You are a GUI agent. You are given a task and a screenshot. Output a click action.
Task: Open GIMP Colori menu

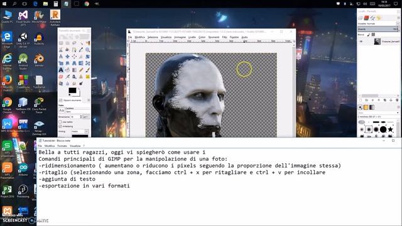click(x=202, y=37)
